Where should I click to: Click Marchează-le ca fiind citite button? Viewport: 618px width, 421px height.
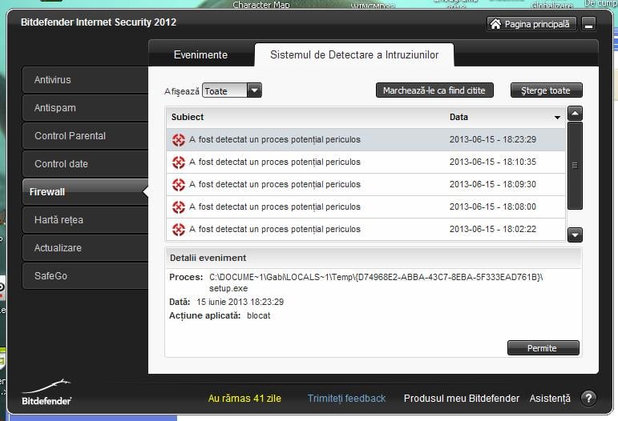point(434,90)
